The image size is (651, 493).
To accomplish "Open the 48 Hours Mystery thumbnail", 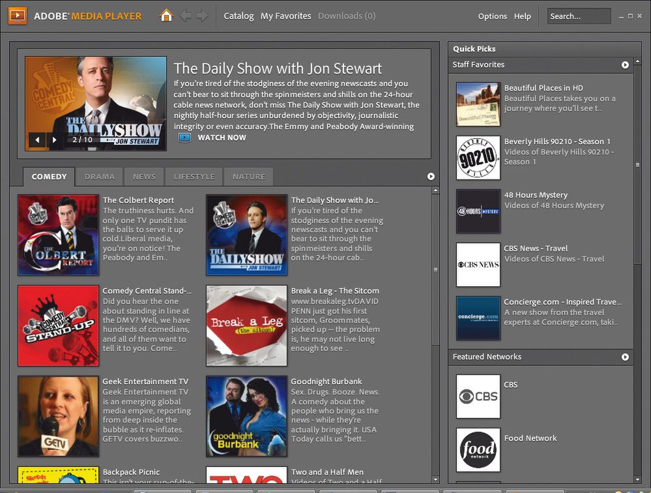I will click(478, 211).
